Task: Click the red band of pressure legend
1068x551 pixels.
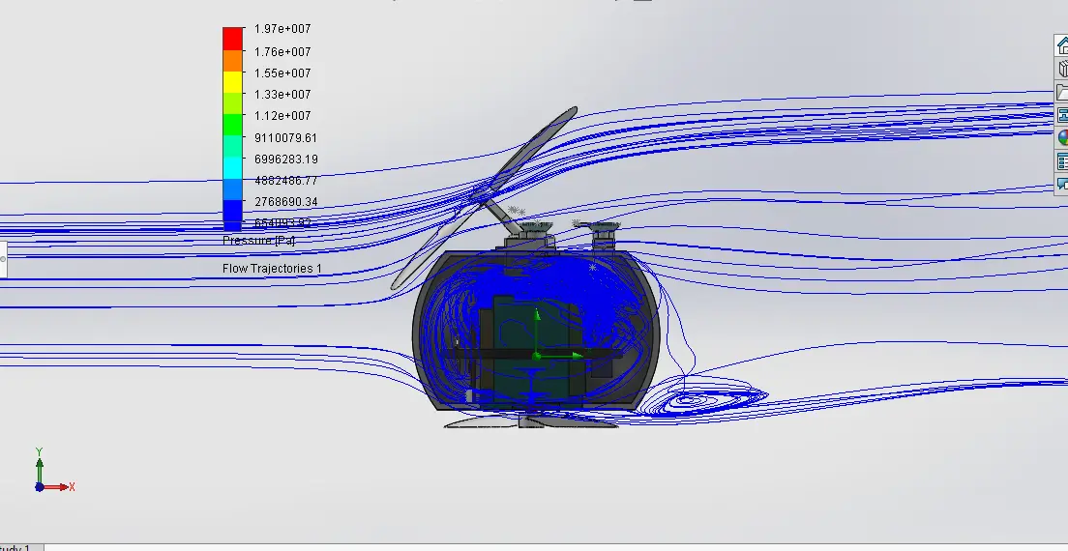Action: (233, 38)
